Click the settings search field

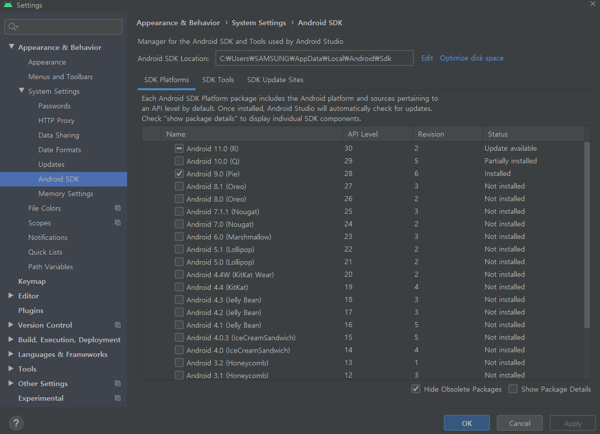(x=64, y=26)
